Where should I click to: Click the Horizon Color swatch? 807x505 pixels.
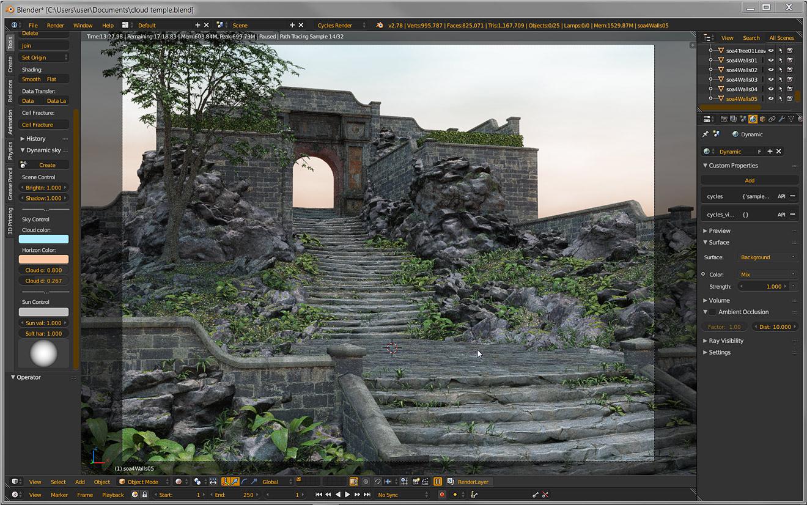pyautogui.click(x=43, y=259)
